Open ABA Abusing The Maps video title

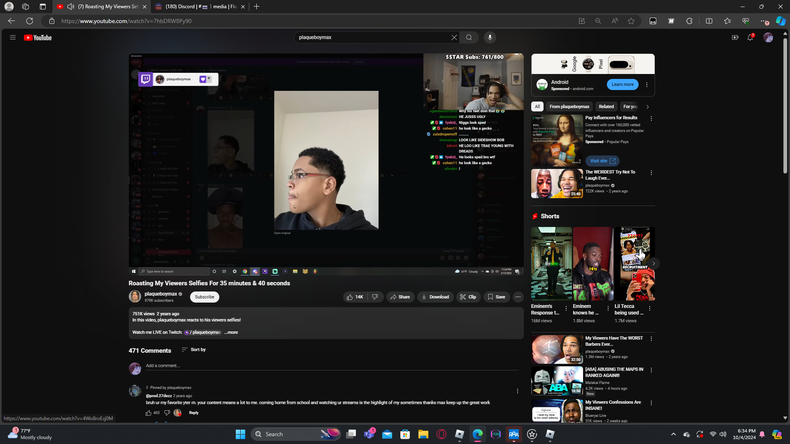(x=614, y=372)
